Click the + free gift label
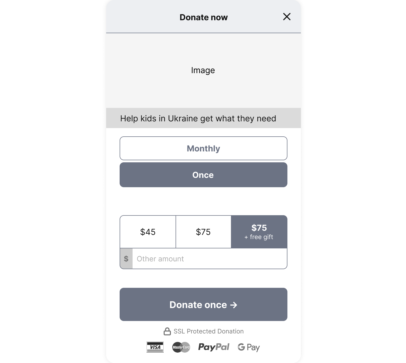Image resolution: width=406 pixels, height=363 pixels. [x=259, y=237]
